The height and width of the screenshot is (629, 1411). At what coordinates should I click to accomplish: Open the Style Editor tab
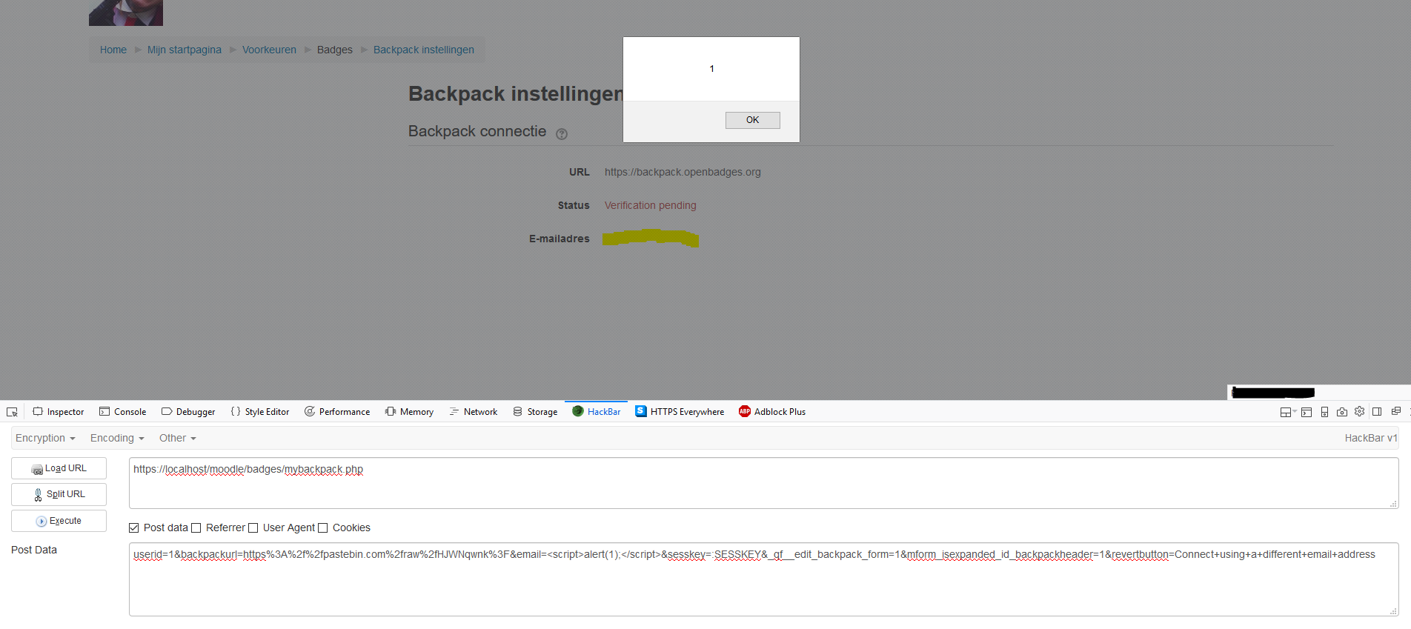click(260, 412)
